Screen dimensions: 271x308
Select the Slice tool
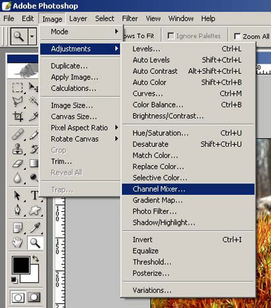33,116
